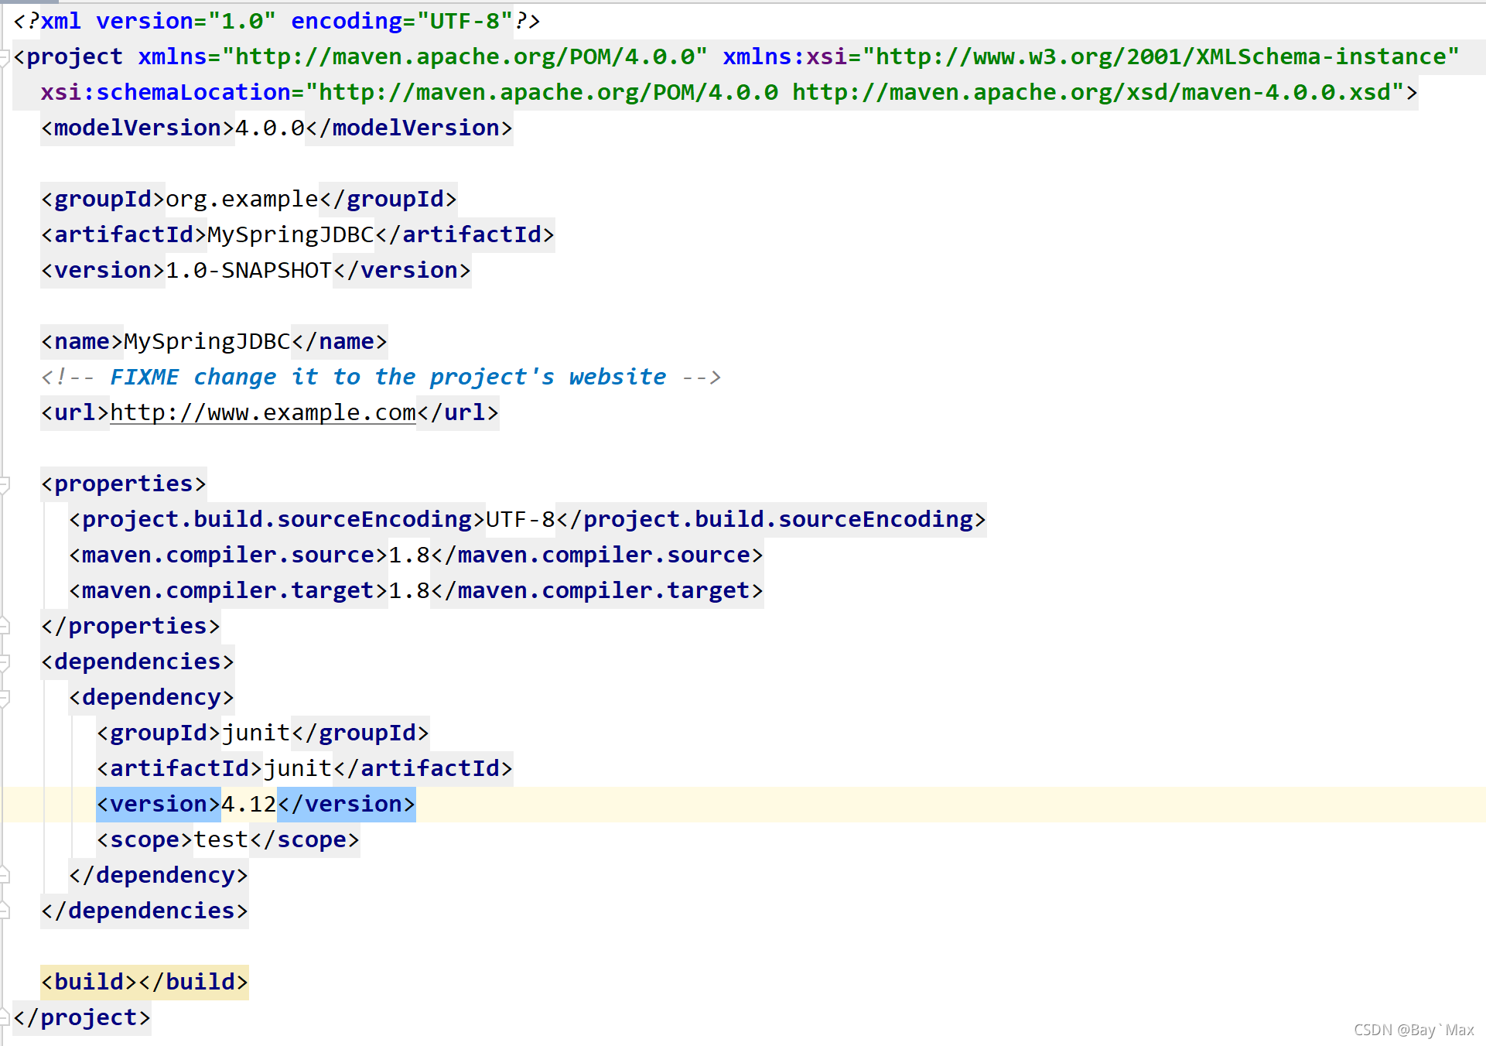The height and width of the screenshot is (1046, 1486).
Task: Click the scope test value
Action: pyautogui.click(x=221, y=840)
